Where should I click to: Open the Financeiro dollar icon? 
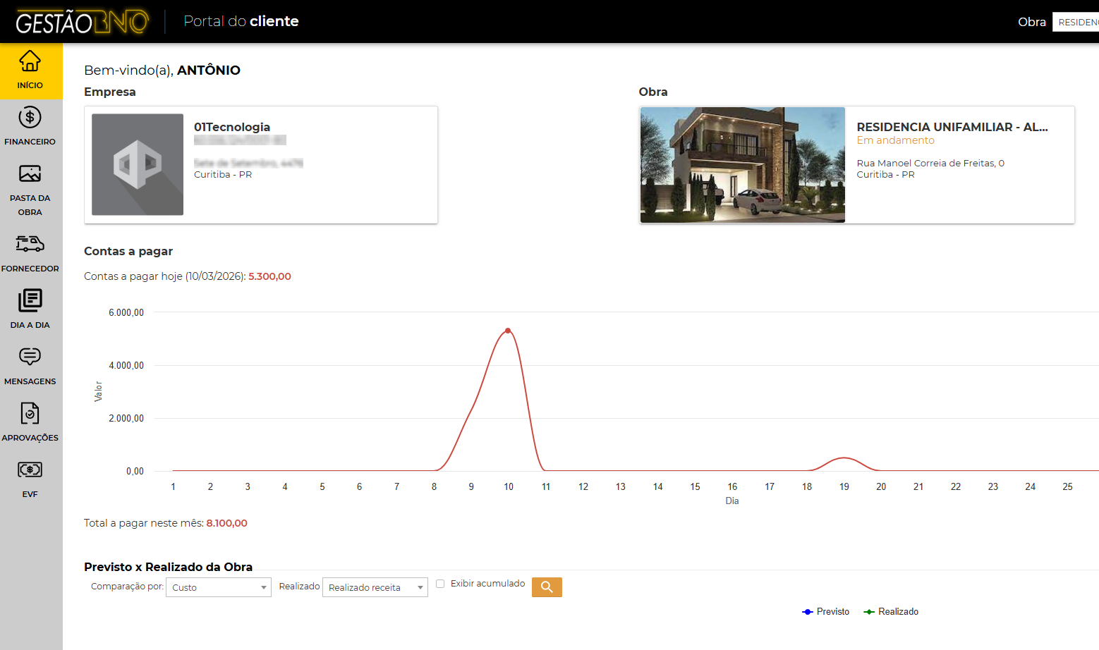tap(30, 118)
